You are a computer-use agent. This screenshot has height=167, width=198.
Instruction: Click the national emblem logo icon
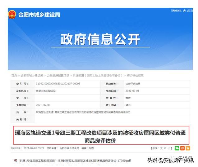point(12,15)
